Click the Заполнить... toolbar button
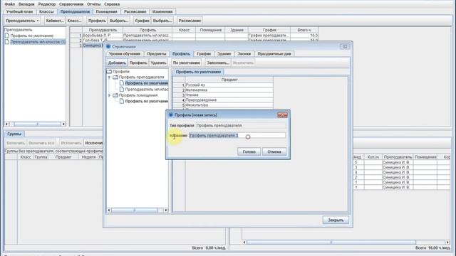Screen dimensions: 456x256 (x=217, y=63)
